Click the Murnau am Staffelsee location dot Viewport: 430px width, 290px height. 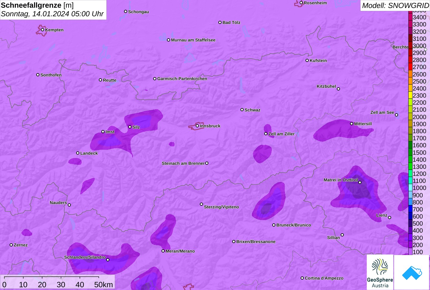coord(169,40)
